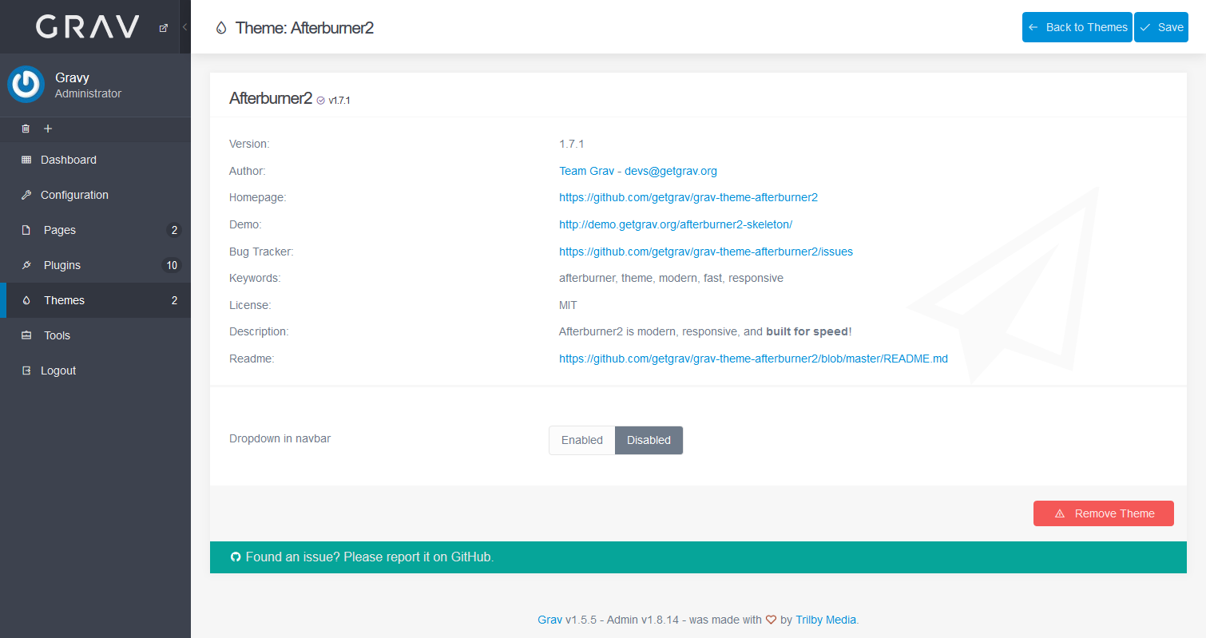Open the Bug Tracker issues link
Viewport: 1206px width, 638px height.
point(706,252)
